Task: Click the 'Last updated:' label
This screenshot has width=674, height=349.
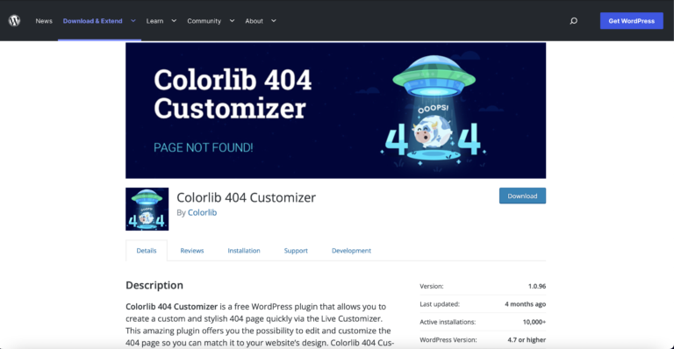Action: (440, 304)
